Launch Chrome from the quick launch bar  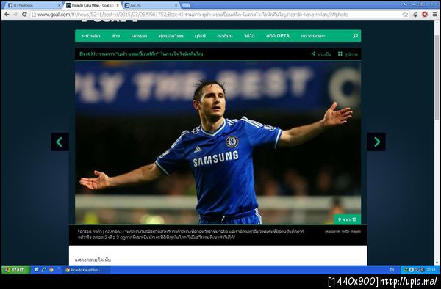tap(51, 270)
